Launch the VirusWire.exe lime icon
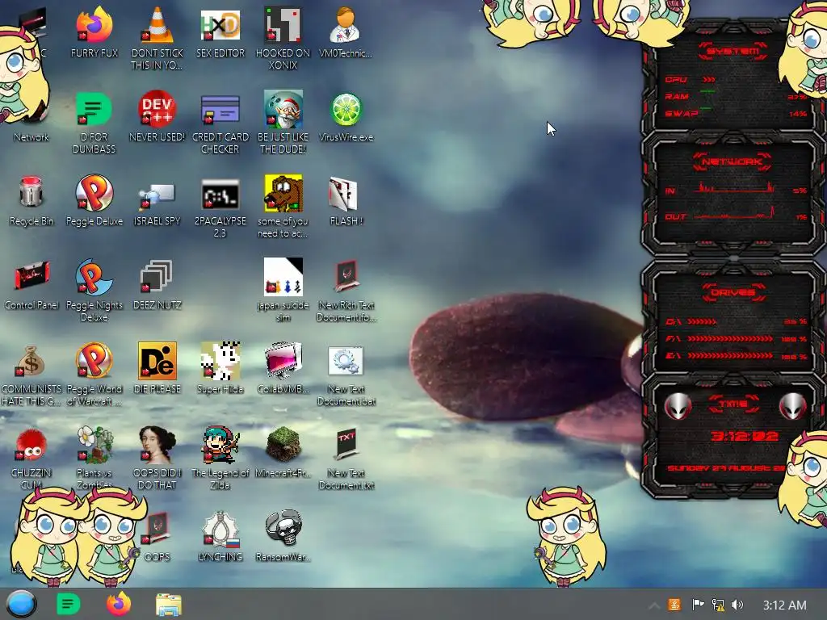The image size is (827, 620). [x=346, y=110]
